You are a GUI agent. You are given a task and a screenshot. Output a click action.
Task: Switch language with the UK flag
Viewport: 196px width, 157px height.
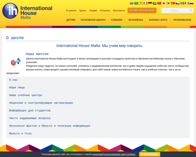point(132,3)
